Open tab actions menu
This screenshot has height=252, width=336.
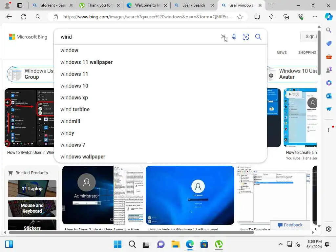[19, 5]
